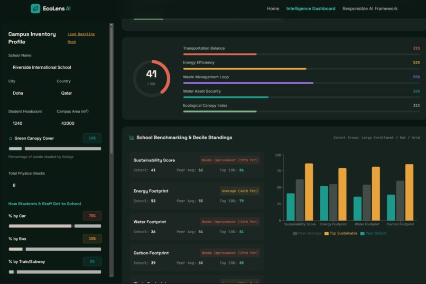Screen dimensions: 426x284
Task: Adjust the % by Car slider
Action: (55, 226)
